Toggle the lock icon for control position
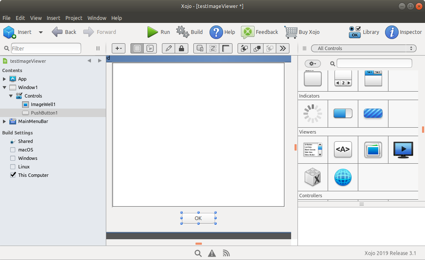Viewport: 425px width, 260px height. point(181,48)
